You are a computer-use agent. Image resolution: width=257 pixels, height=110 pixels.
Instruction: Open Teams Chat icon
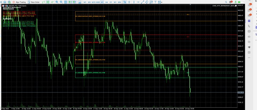249,10
